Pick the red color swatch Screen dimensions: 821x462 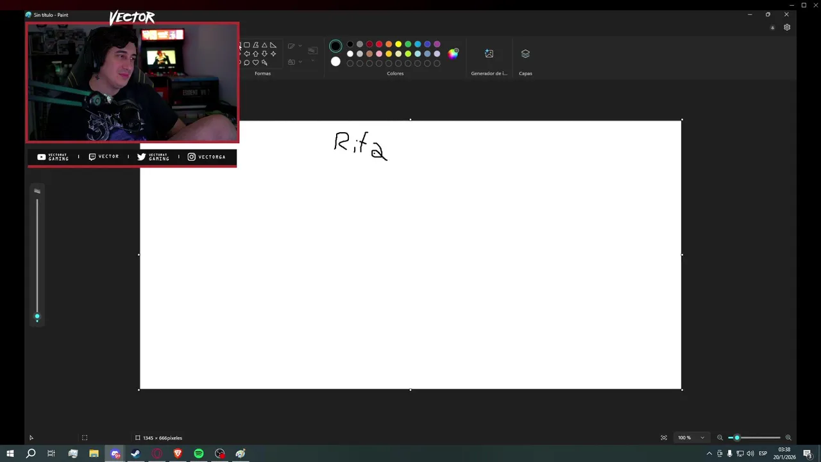pyautogui.click(x=379, y=44)
